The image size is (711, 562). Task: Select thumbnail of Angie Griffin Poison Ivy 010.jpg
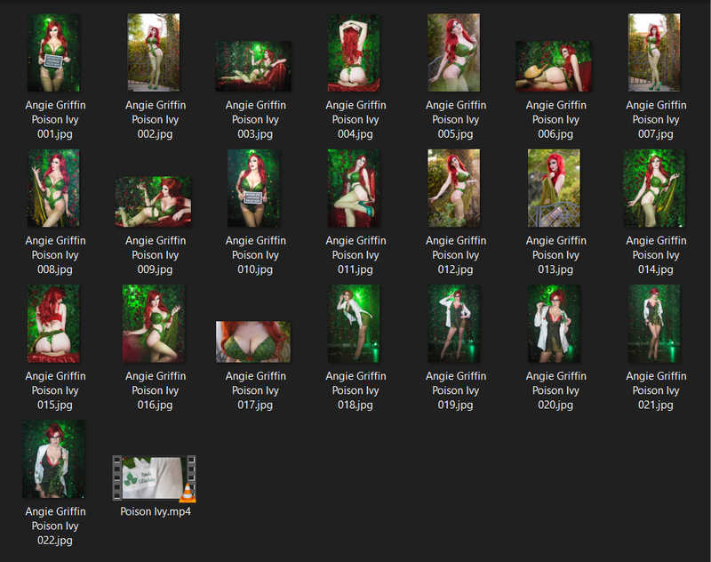254,189
